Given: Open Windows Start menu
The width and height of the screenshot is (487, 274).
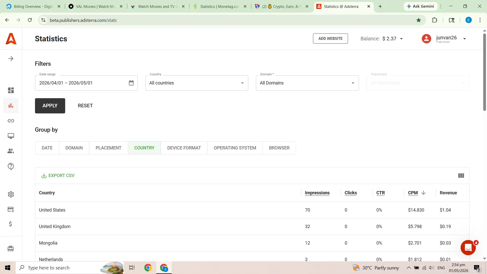Looking at the screenshot, I should 8,268.
